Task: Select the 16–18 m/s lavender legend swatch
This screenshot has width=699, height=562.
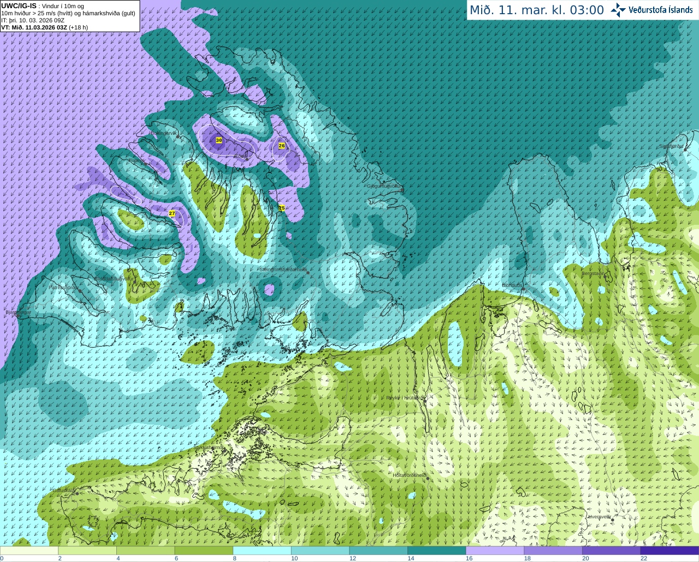Action: click(495, 551)
